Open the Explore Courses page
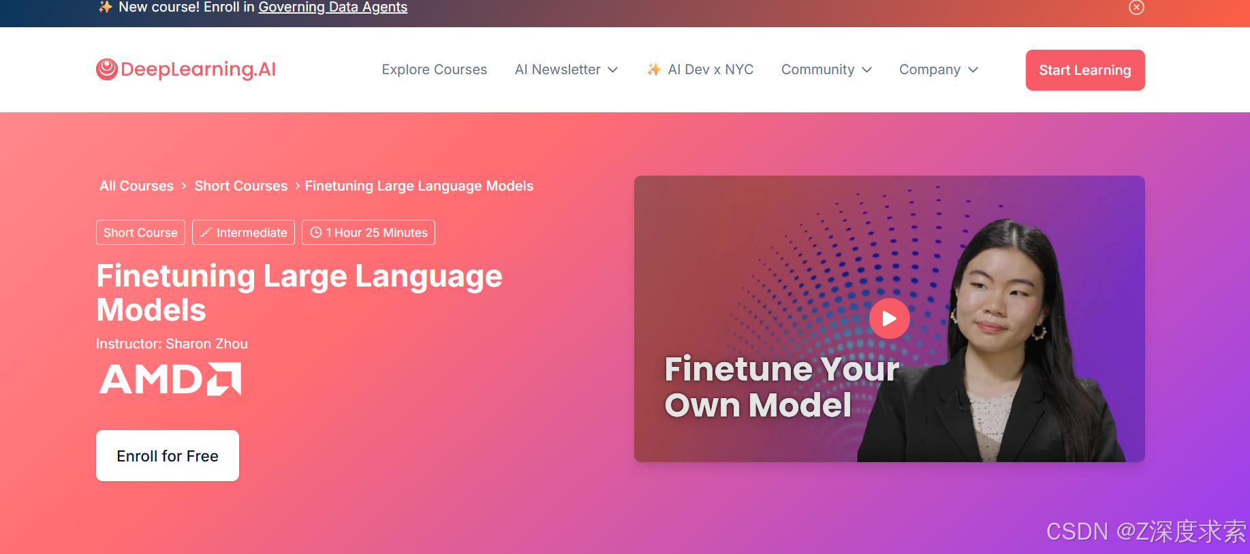 (x=435, y=69)
